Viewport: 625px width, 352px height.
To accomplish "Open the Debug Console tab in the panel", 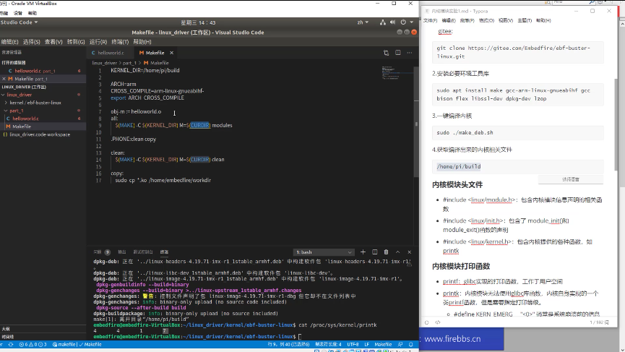I will pos(143,252).
